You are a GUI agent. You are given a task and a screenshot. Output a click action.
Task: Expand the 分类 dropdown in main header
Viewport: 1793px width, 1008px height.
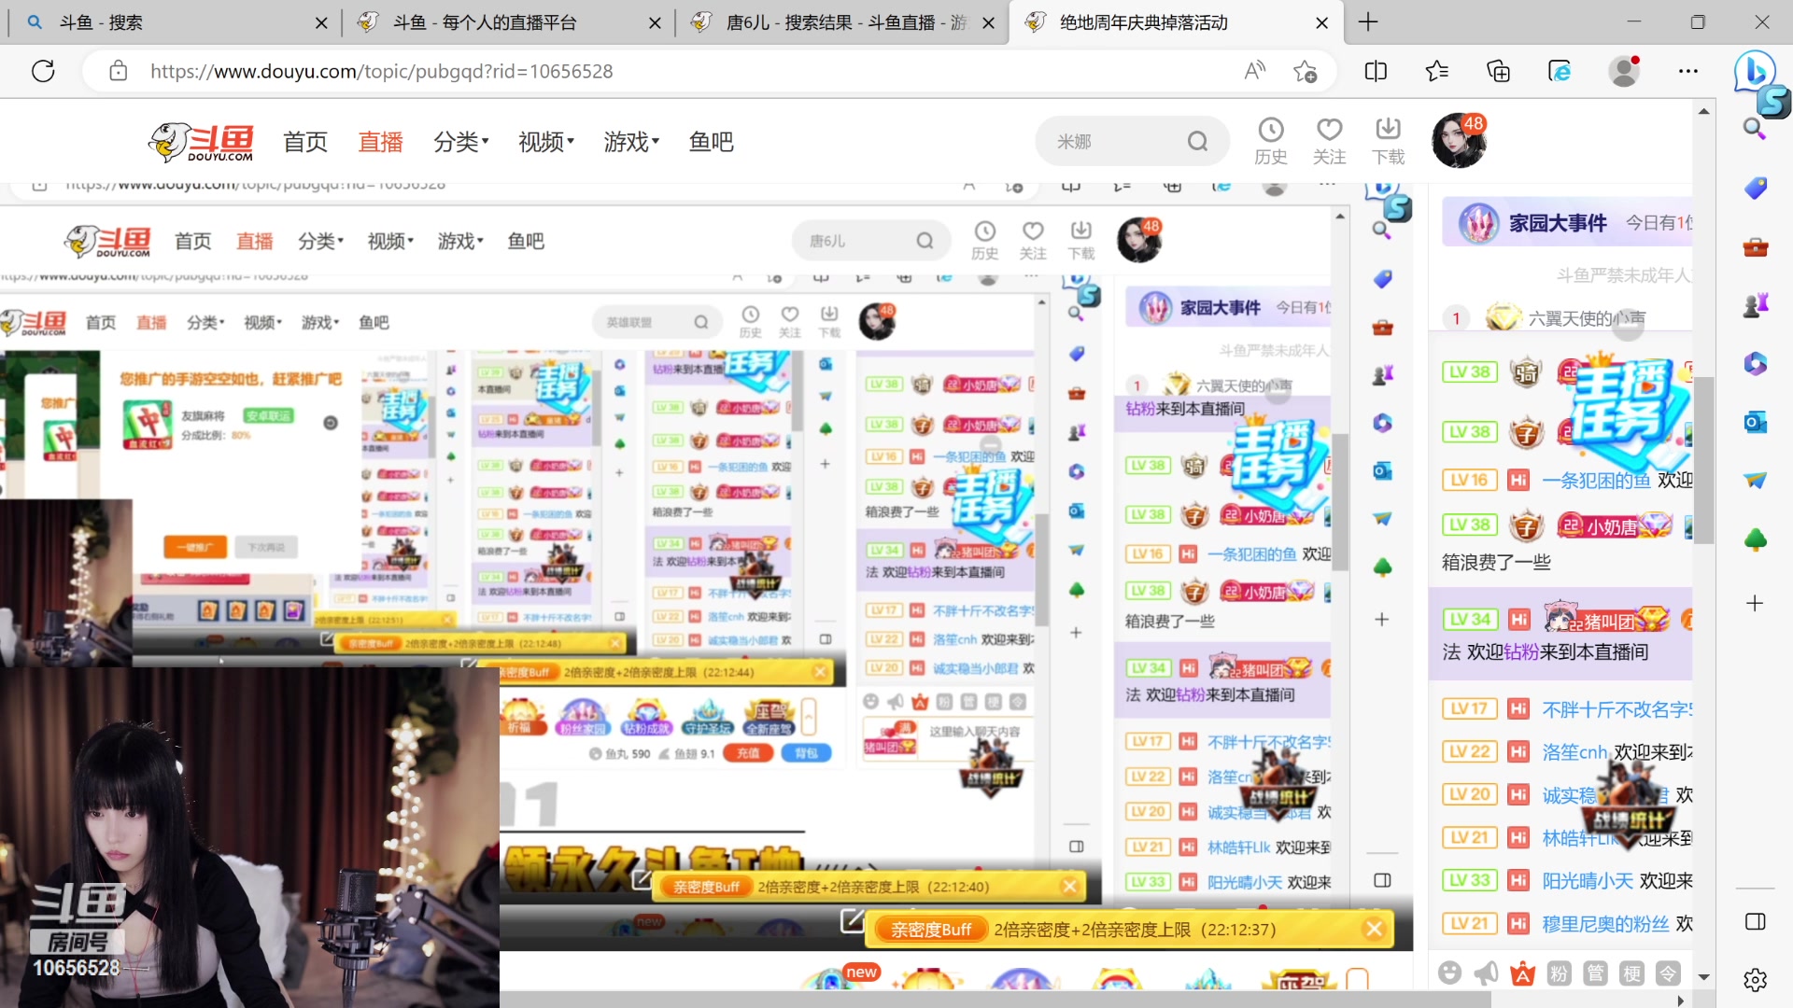coord(460,142)
